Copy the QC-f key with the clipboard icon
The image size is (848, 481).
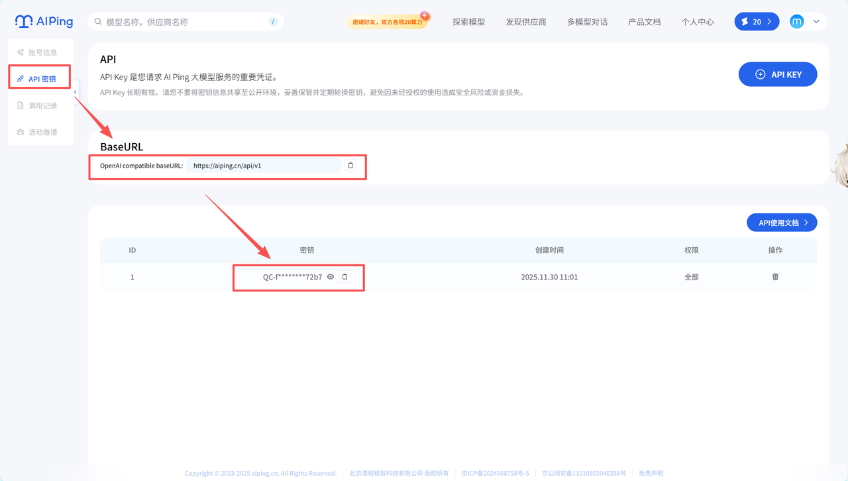pyautogui.click(x=344, y=277)
